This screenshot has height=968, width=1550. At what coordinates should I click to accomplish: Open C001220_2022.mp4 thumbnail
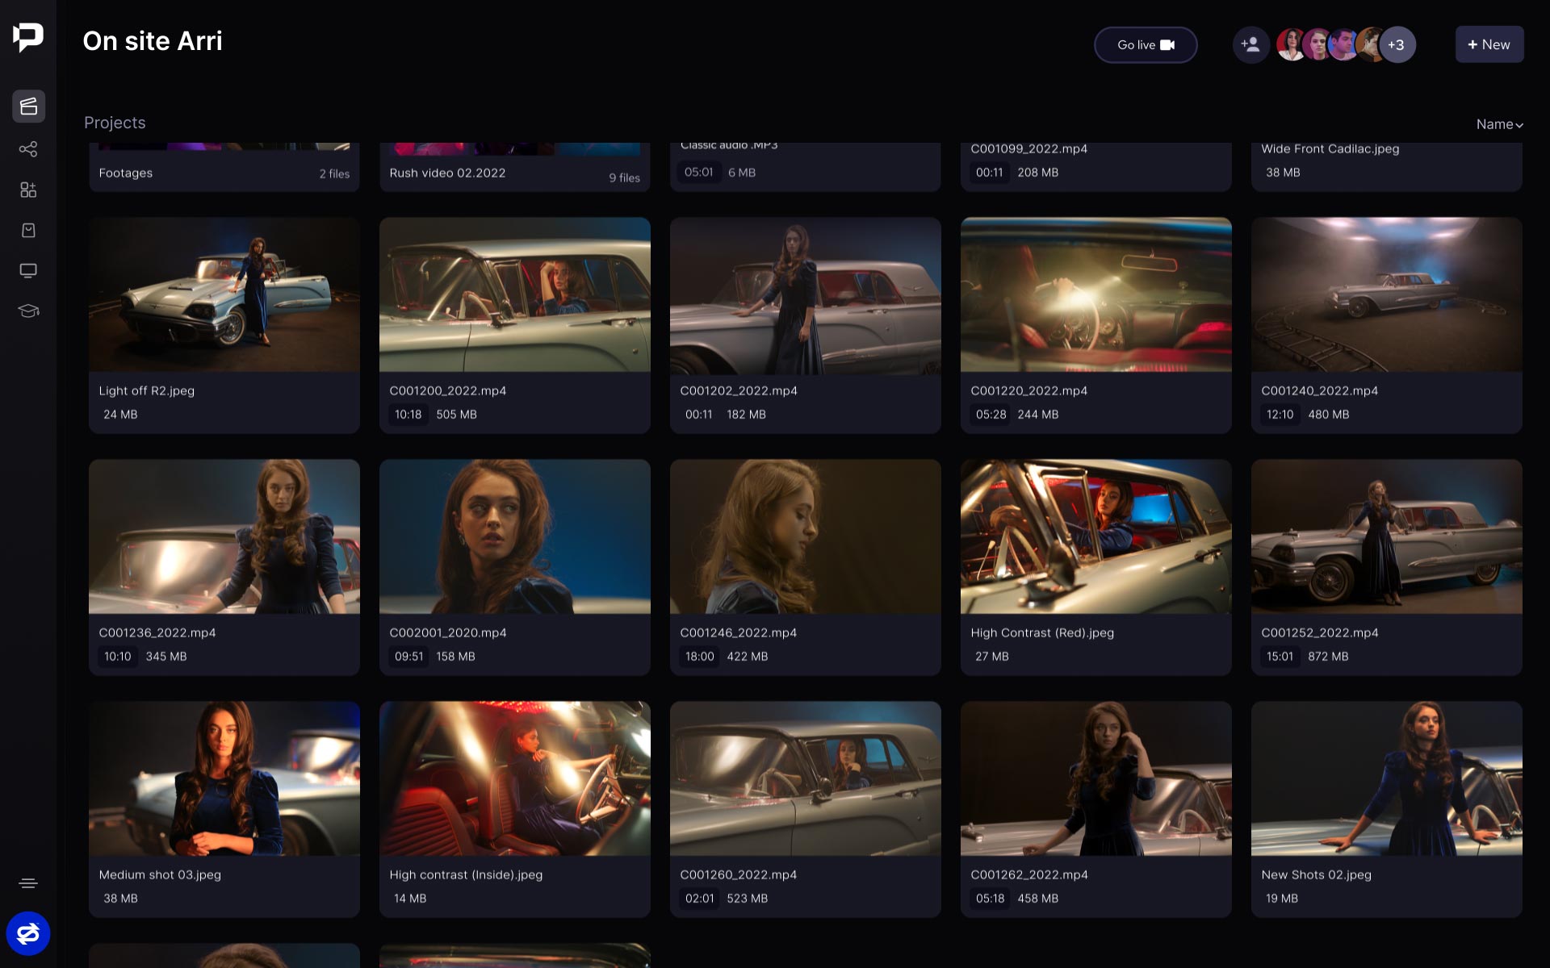(x=1096, y=294)
